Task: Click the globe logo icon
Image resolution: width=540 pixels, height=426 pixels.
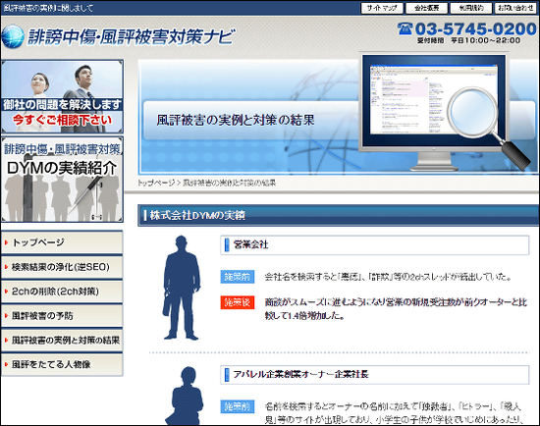Action: coord(13,36)
